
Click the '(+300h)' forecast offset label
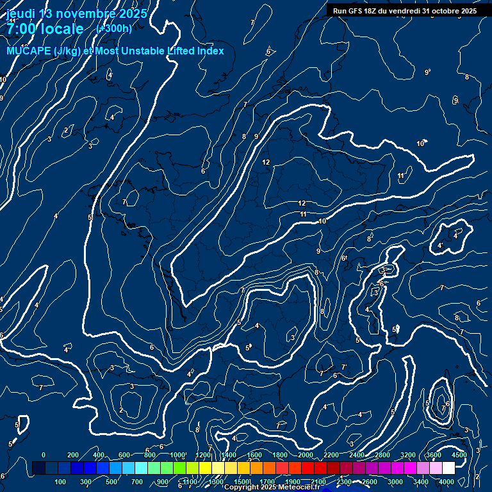click(x=114, y=28)
